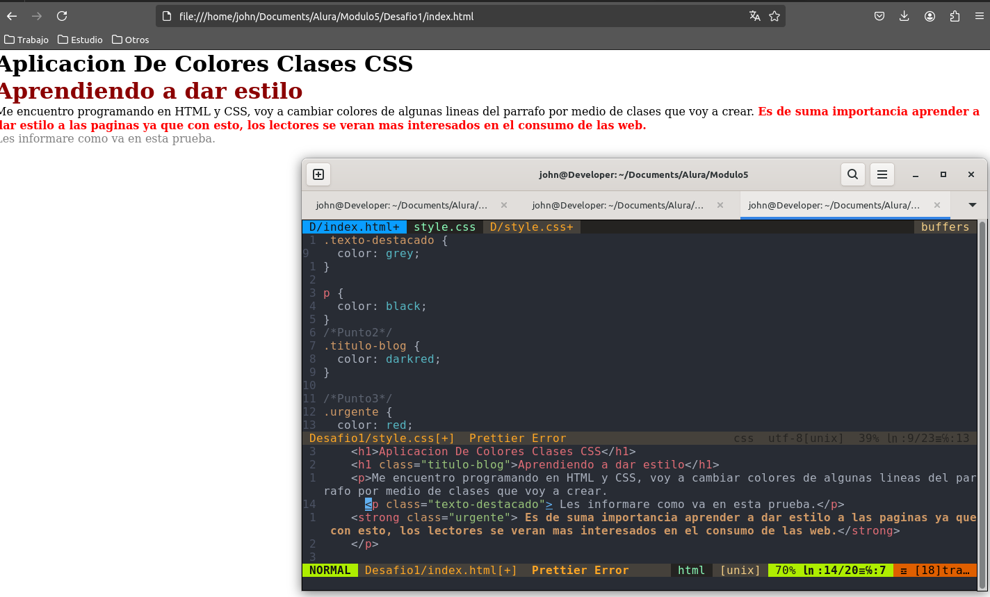Screen dimensions: 990x597
Task: Open the translate page icon
Action: tap(755, 16)
